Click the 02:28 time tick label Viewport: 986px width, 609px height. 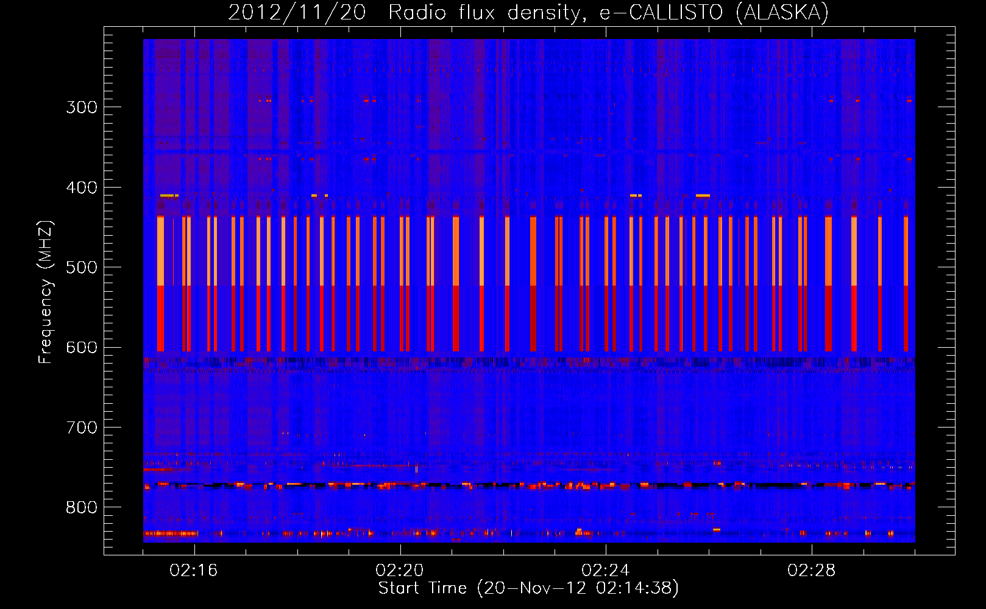click(812, 571)
